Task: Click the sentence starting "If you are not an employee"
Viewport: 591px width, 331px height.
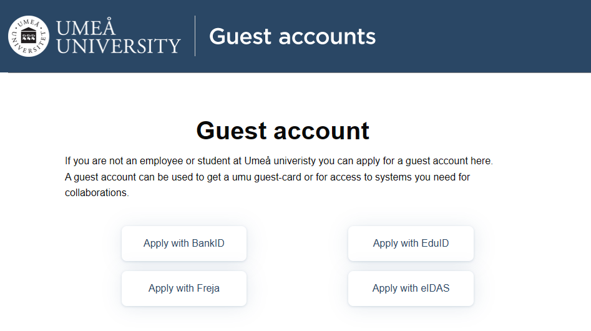Action: pyautogui.click(x=278, y=161)
